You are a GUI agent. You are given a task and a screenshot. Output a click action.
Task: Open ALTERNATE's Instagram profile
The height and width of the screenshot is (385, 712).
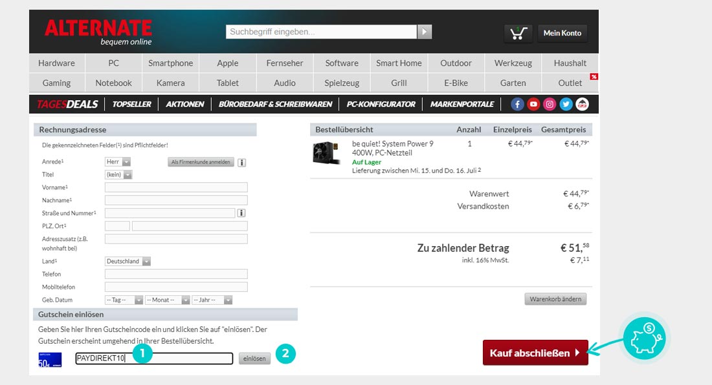point(550,104)
